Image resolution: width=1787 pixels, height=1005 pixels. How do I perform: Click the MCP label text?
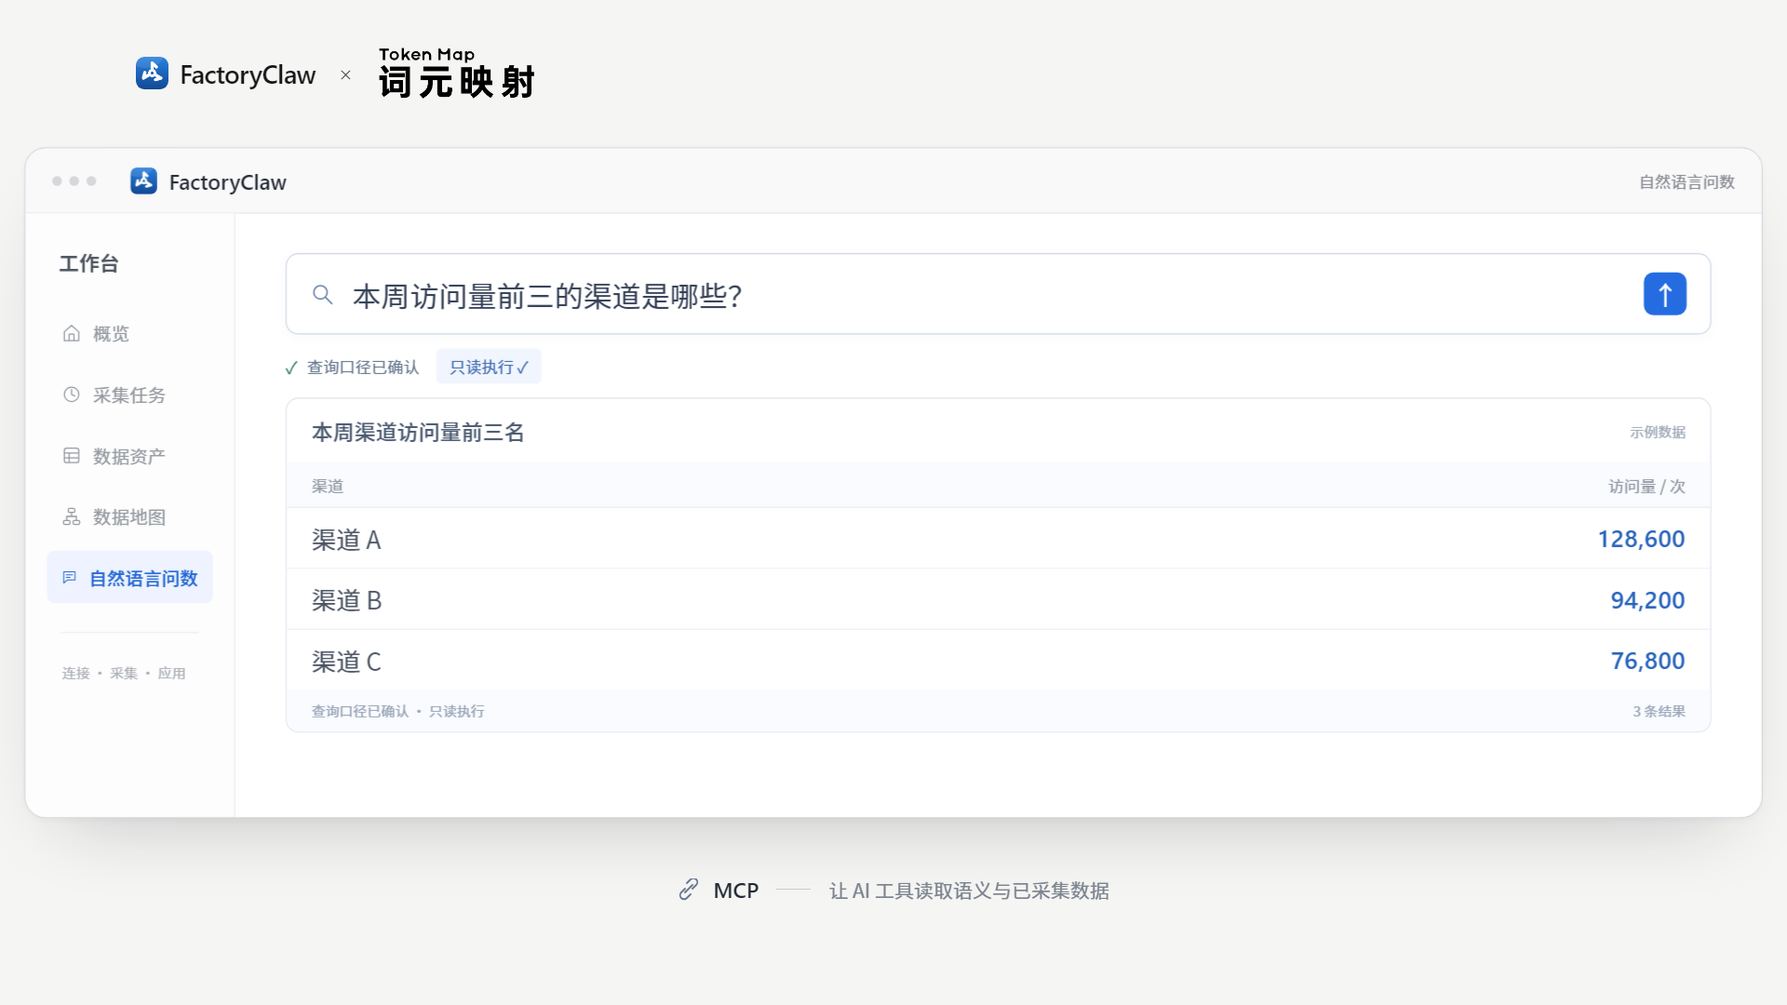pos(735,891)
